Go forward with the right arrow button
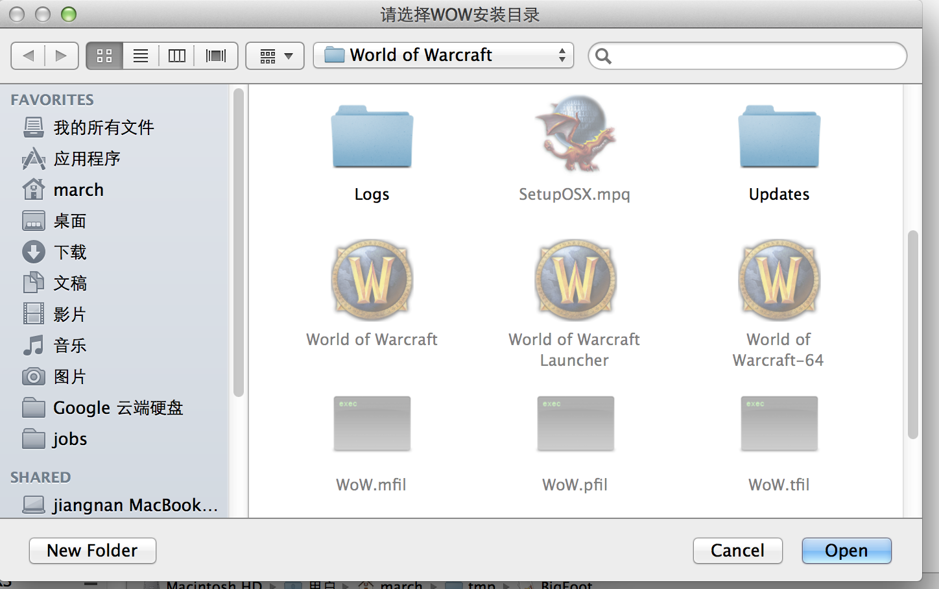Viewport: 939px width, 589px height. click(x=62, y=56)
